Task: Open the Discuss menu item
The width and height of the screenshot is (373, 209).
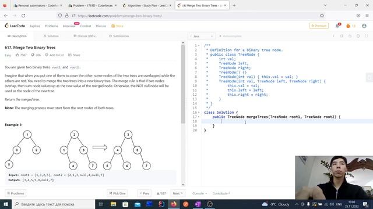Action: [101, 26]
